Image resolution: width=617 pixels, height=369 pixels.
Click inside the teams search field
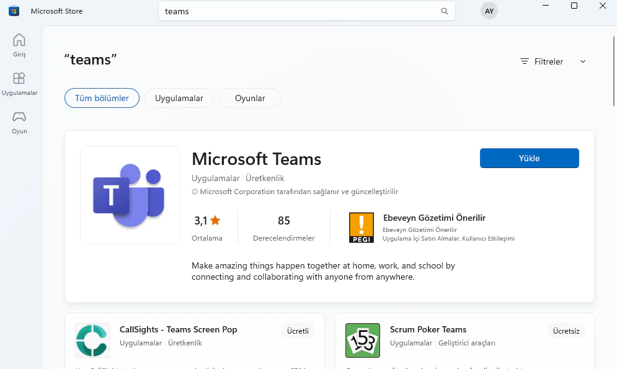tap(279, 11)
